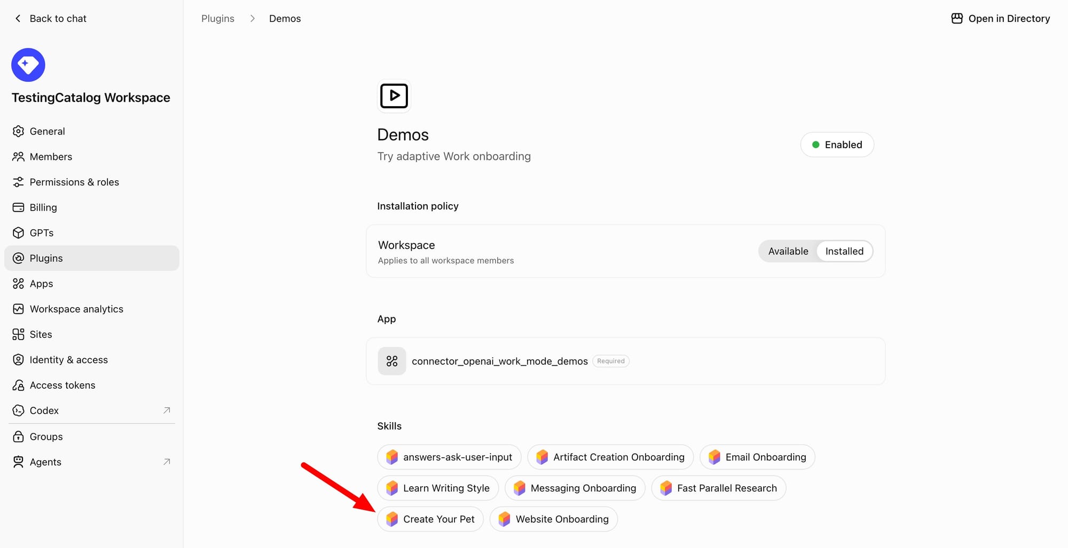Screen dimensions: 1068x548
Task: Click the connector app icon tile
Action: [392, 361]
